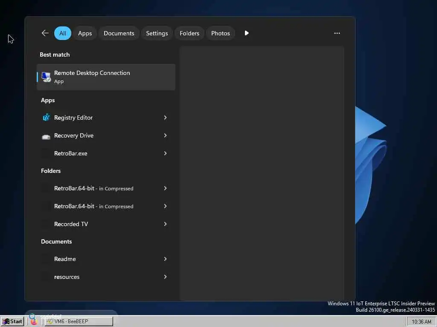
Task: Open RetroBar.exe result
Action: [106, 153]
